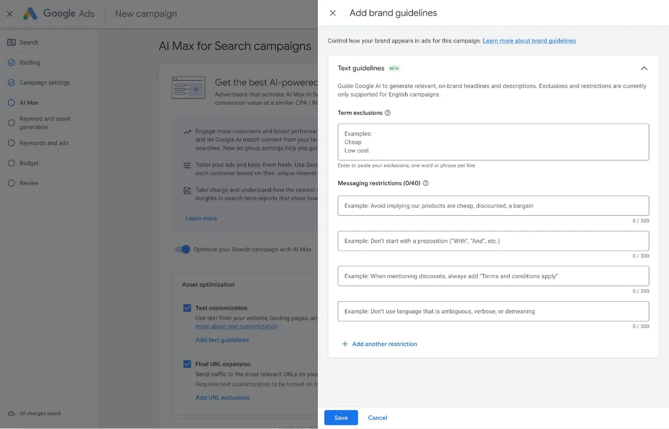Save the brand guidelines
The image size is (669, 429).
tap(341, 418)
